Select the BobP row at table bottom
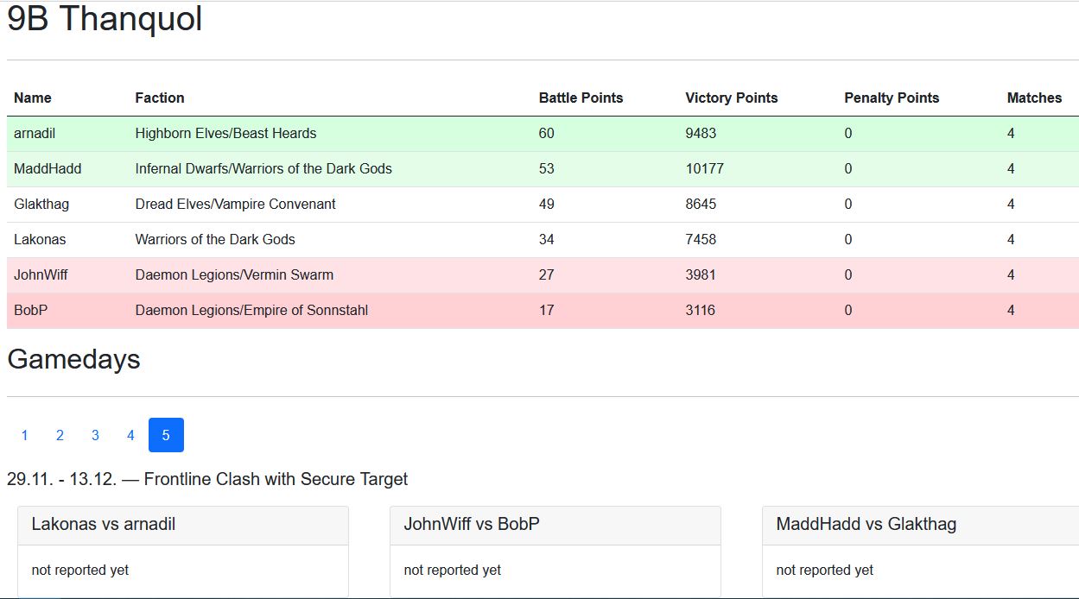Screen dimensions: 1079x599 (30, 311)
